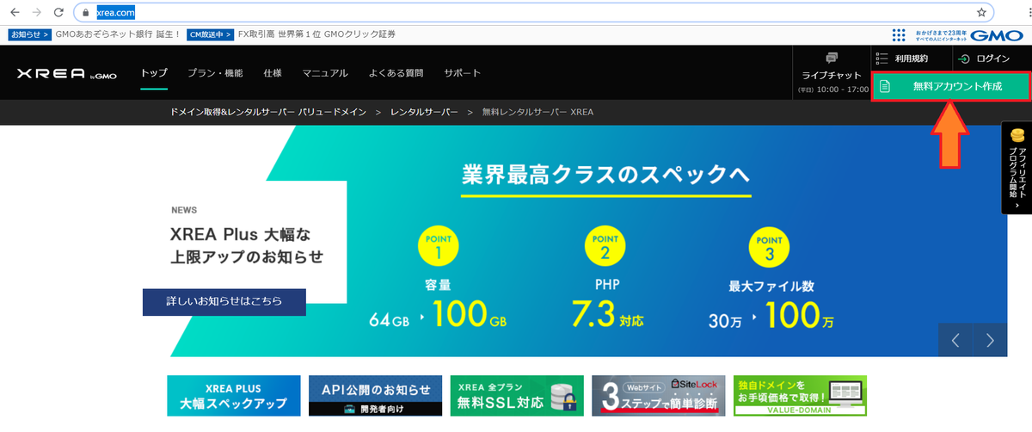Open API公開のお知らせ banner

point(375,395)
